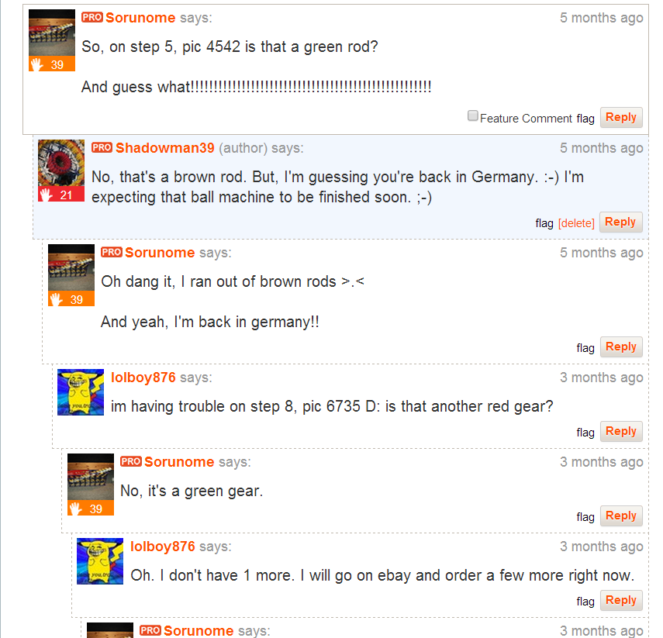Click lolboy876's Pikachu avatar on step 8 comment
The image size is (663, 638).
pos(81,392)
